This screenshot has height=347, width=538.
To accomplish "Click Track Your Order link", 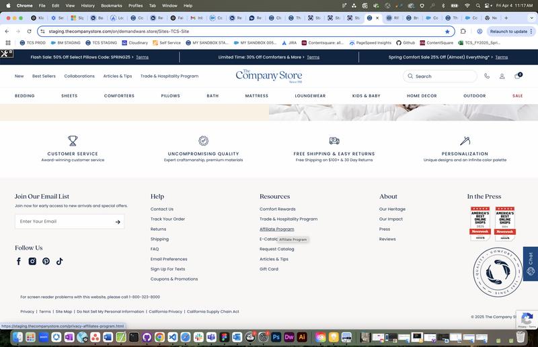I will point(167,219).
